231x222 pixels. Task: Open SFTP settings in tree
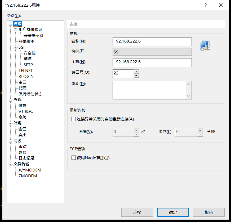pos(28,65)
